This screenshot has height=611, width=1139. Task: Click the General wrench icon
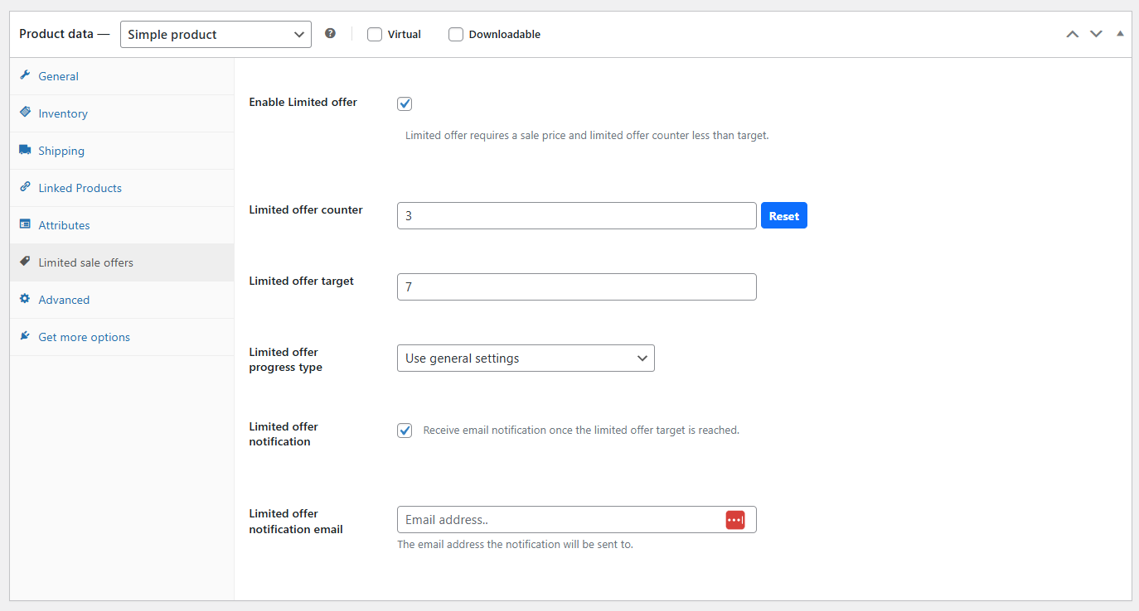25,75
